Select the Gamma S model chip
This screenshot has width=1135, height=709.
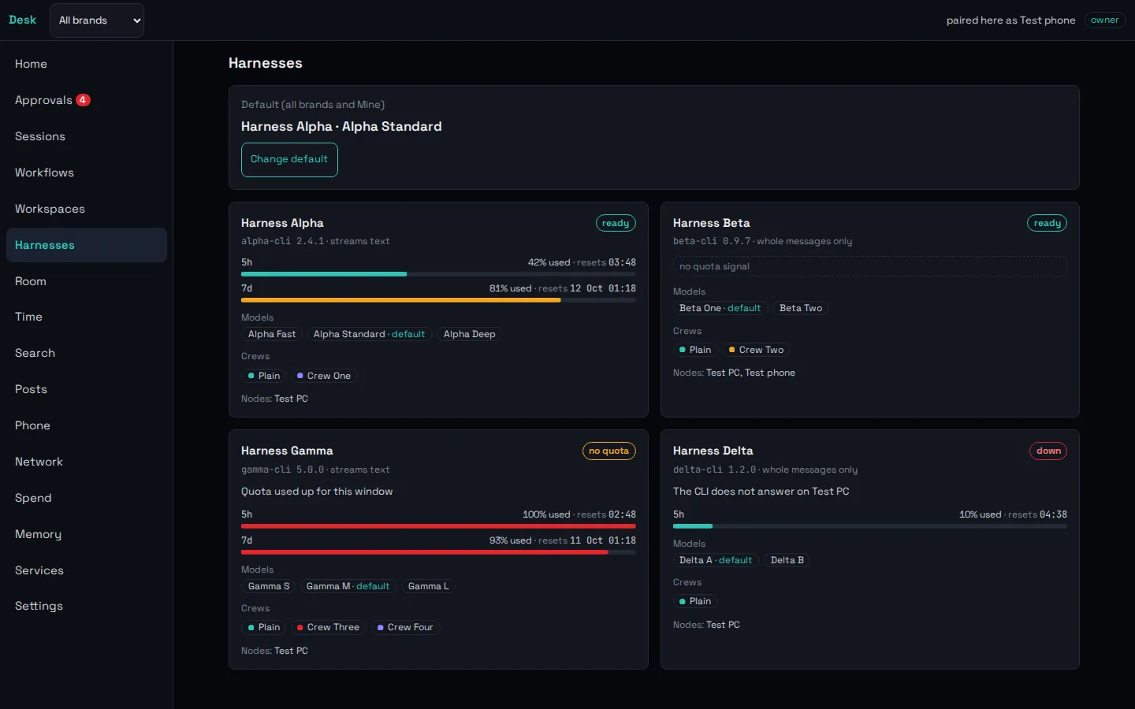269,587
